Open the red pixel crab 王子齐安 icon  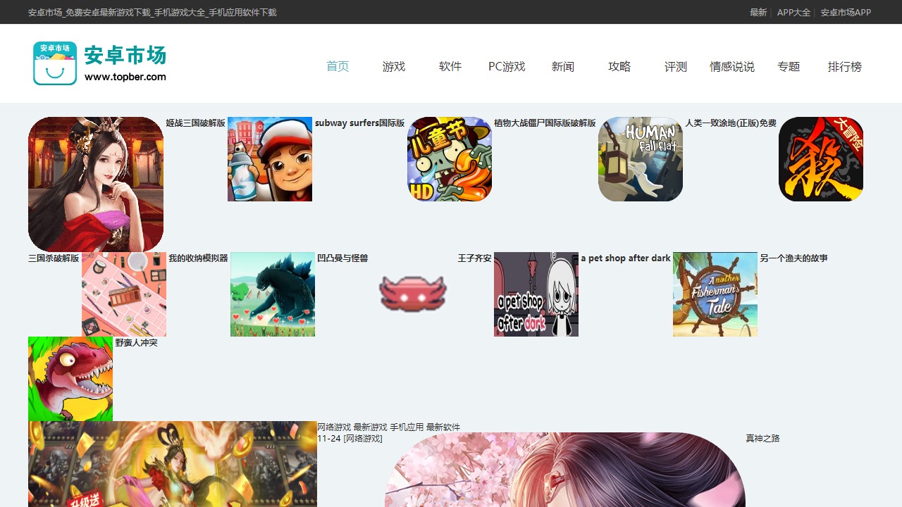(413, 294)
